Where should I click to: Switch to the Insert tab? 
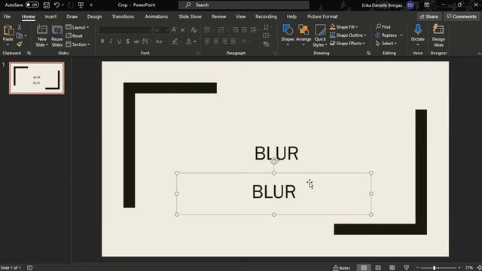coord(50,17)
